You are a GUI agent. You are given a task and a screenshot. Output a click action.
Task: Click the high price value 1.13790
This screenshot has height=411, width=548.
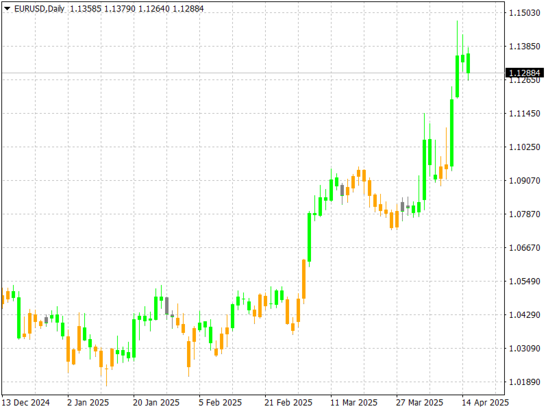120,9
